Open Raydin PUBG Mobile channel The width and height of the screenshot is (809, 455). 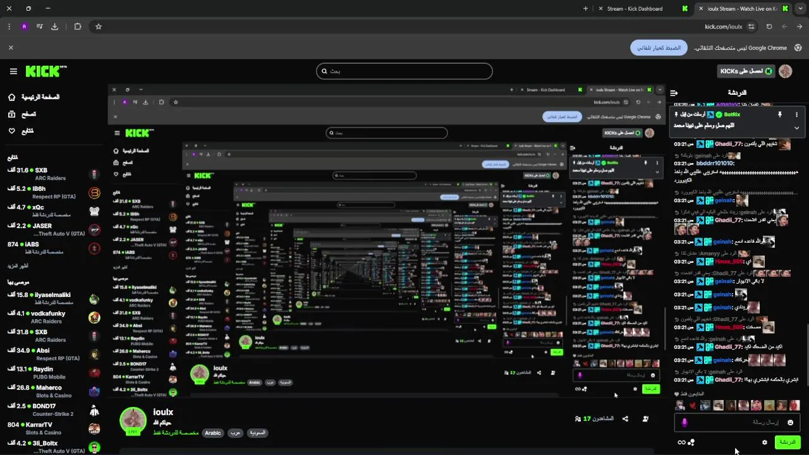point(54,373)
